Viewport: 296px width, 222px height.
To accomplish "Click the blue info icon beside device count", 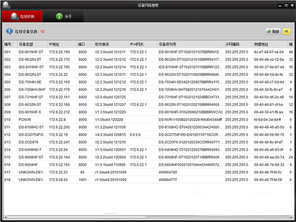I will 9,32.
